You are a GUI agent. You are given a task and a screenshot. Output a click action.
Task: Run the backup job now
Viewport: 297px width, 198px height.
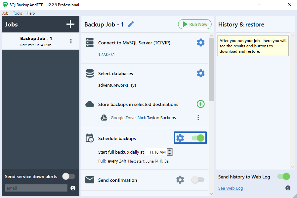[195, 24]
